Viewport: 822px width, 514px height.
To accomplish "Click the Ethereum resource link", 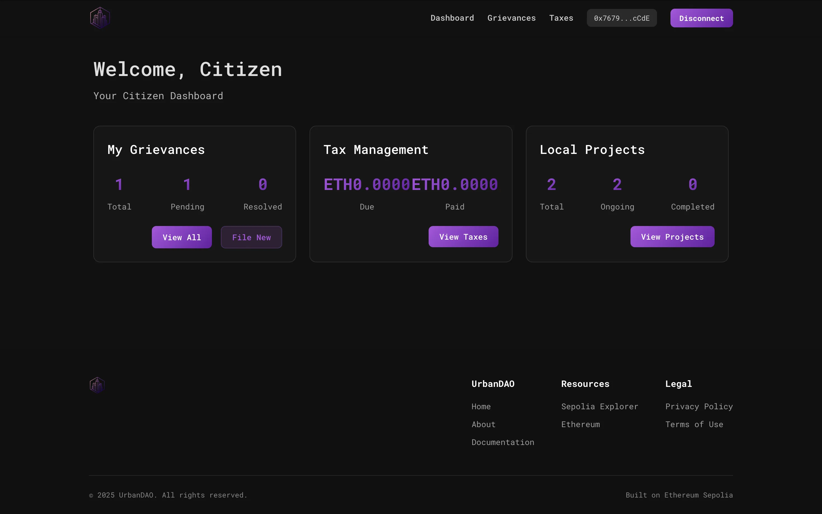I will pyautogui.click(x=580, y=425).
